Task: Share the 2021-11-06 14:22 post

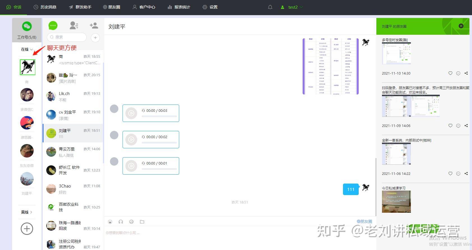Action: point(466,173)
